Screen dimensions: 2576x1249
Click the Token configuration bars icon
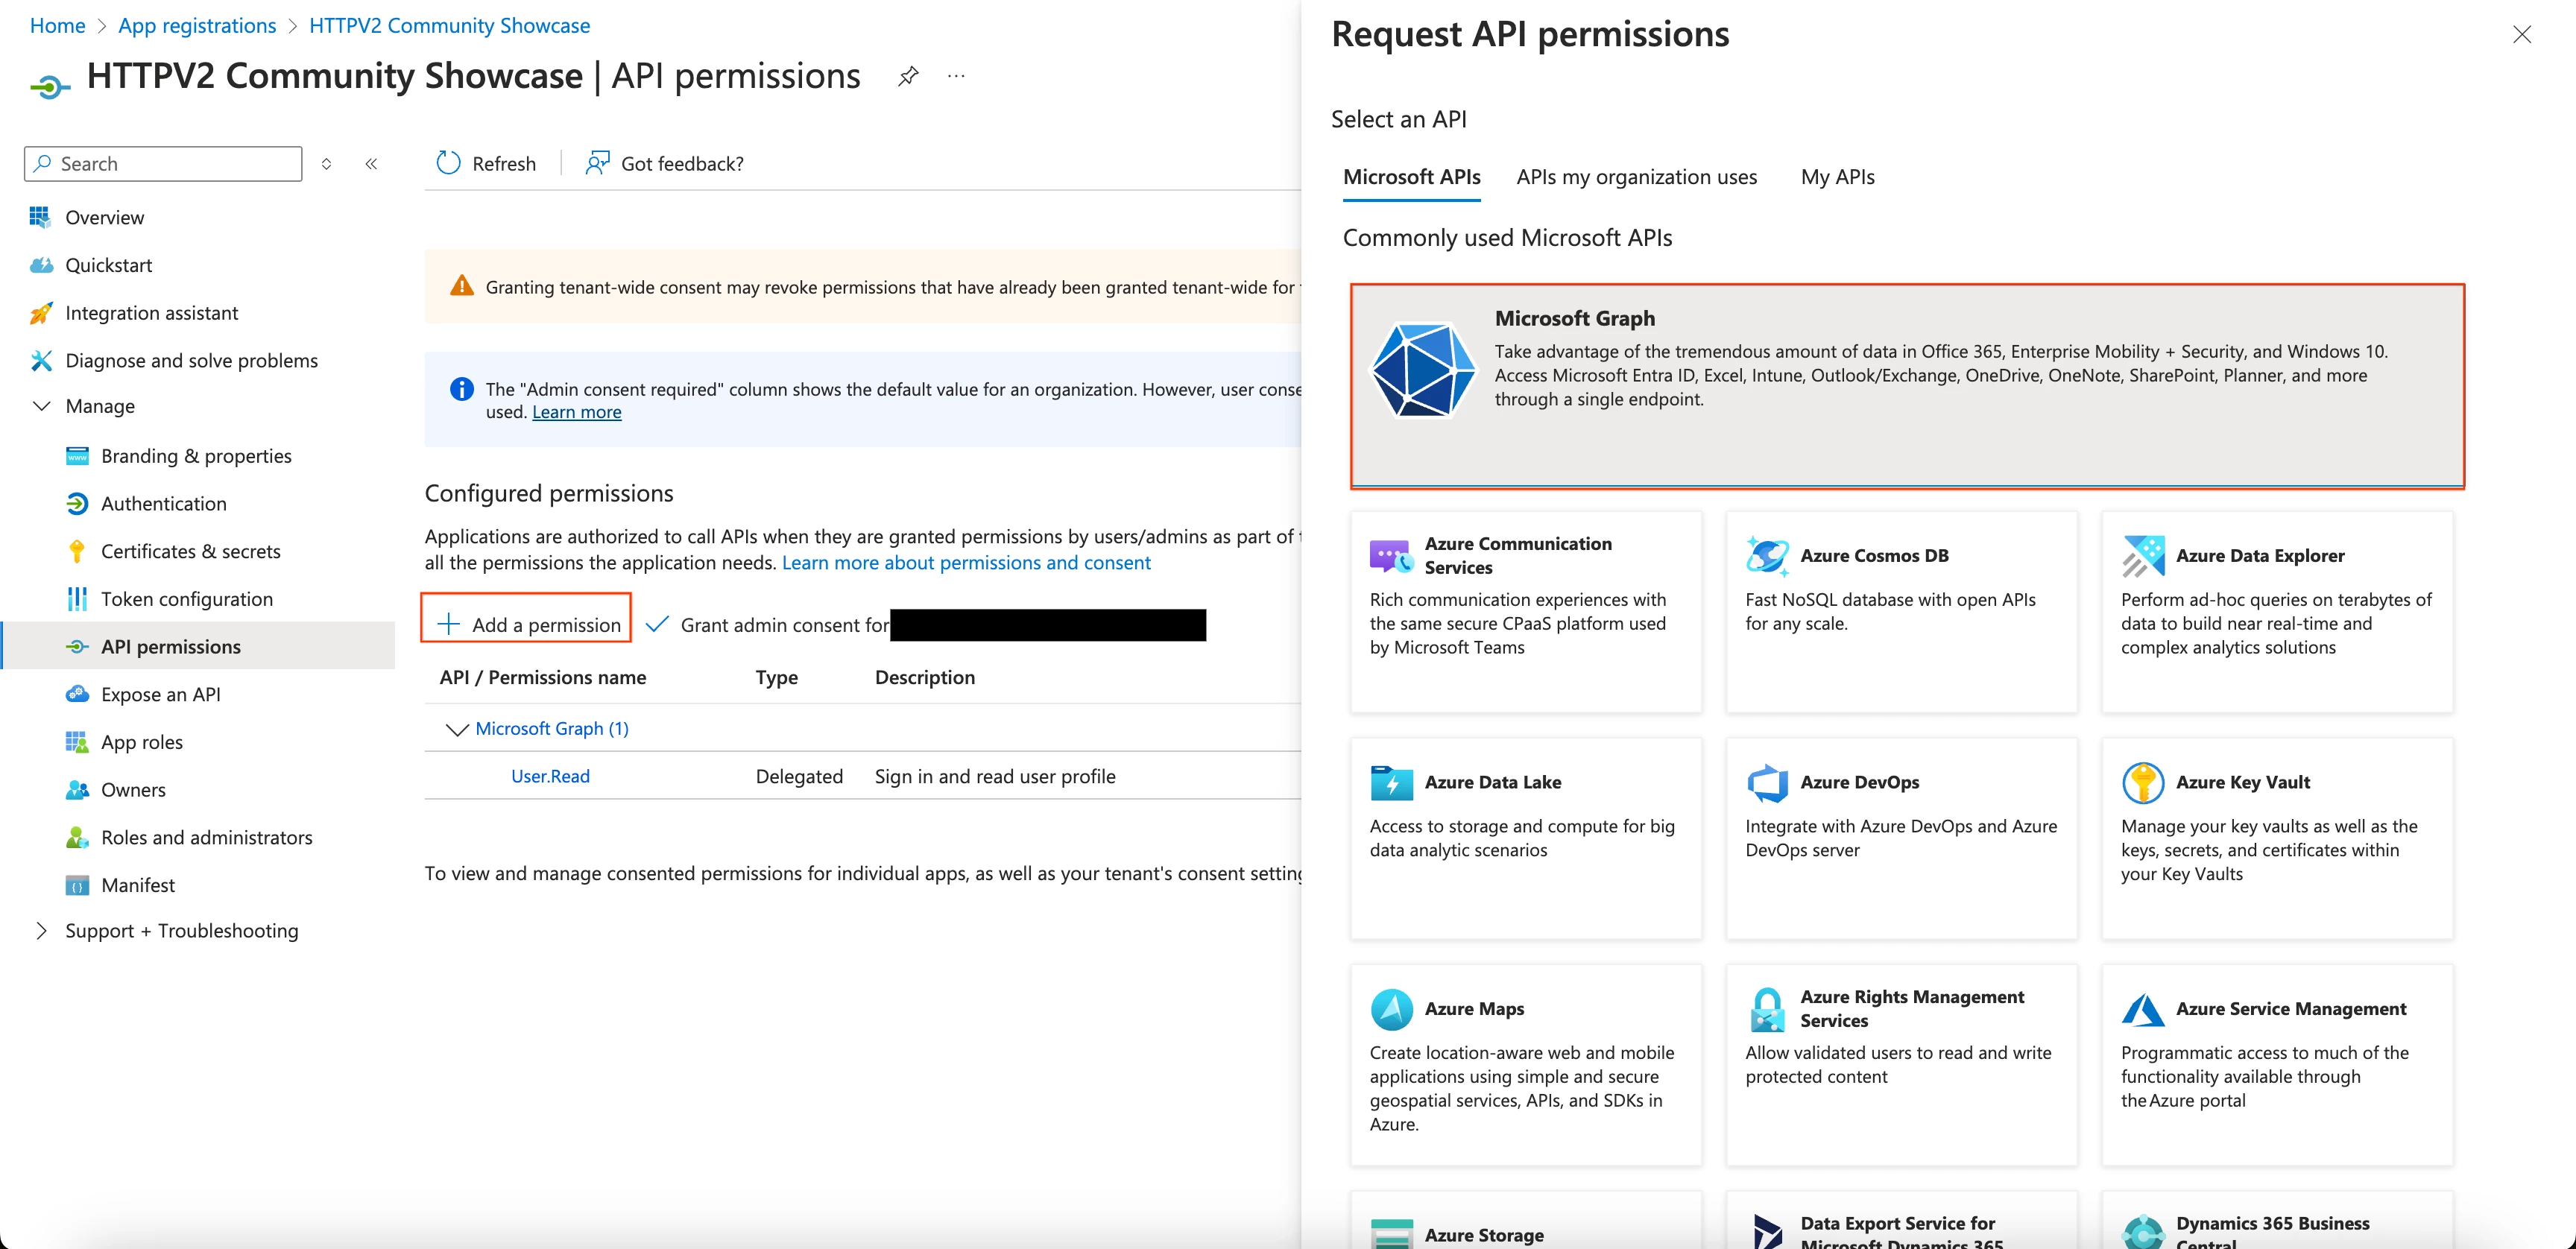pyautogui.click(x=77, y=599)
